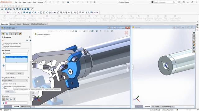Screen dimensions: 199x111
Task: Go to previous Defeature step arrow
Action: point(27,40)
